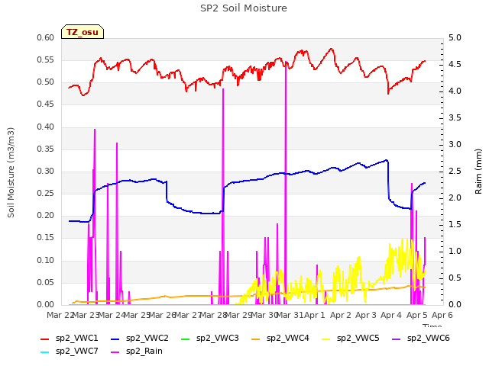Click the Apr 4 date tick label

pos(391,315)
